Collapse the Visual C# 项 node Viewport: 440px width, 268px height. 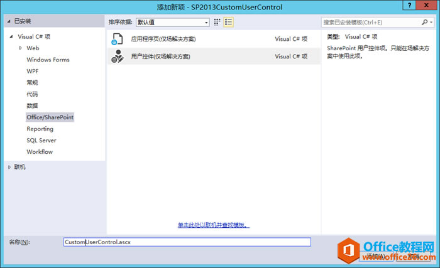[x=11, y=36]
